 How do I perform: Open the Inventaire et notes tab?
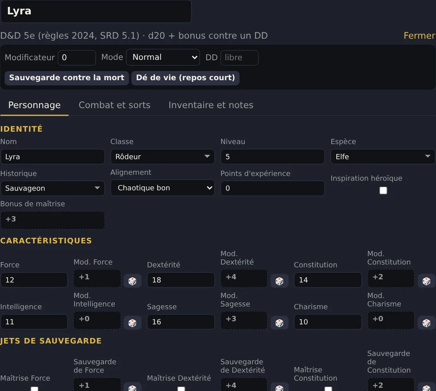point(211,105)
